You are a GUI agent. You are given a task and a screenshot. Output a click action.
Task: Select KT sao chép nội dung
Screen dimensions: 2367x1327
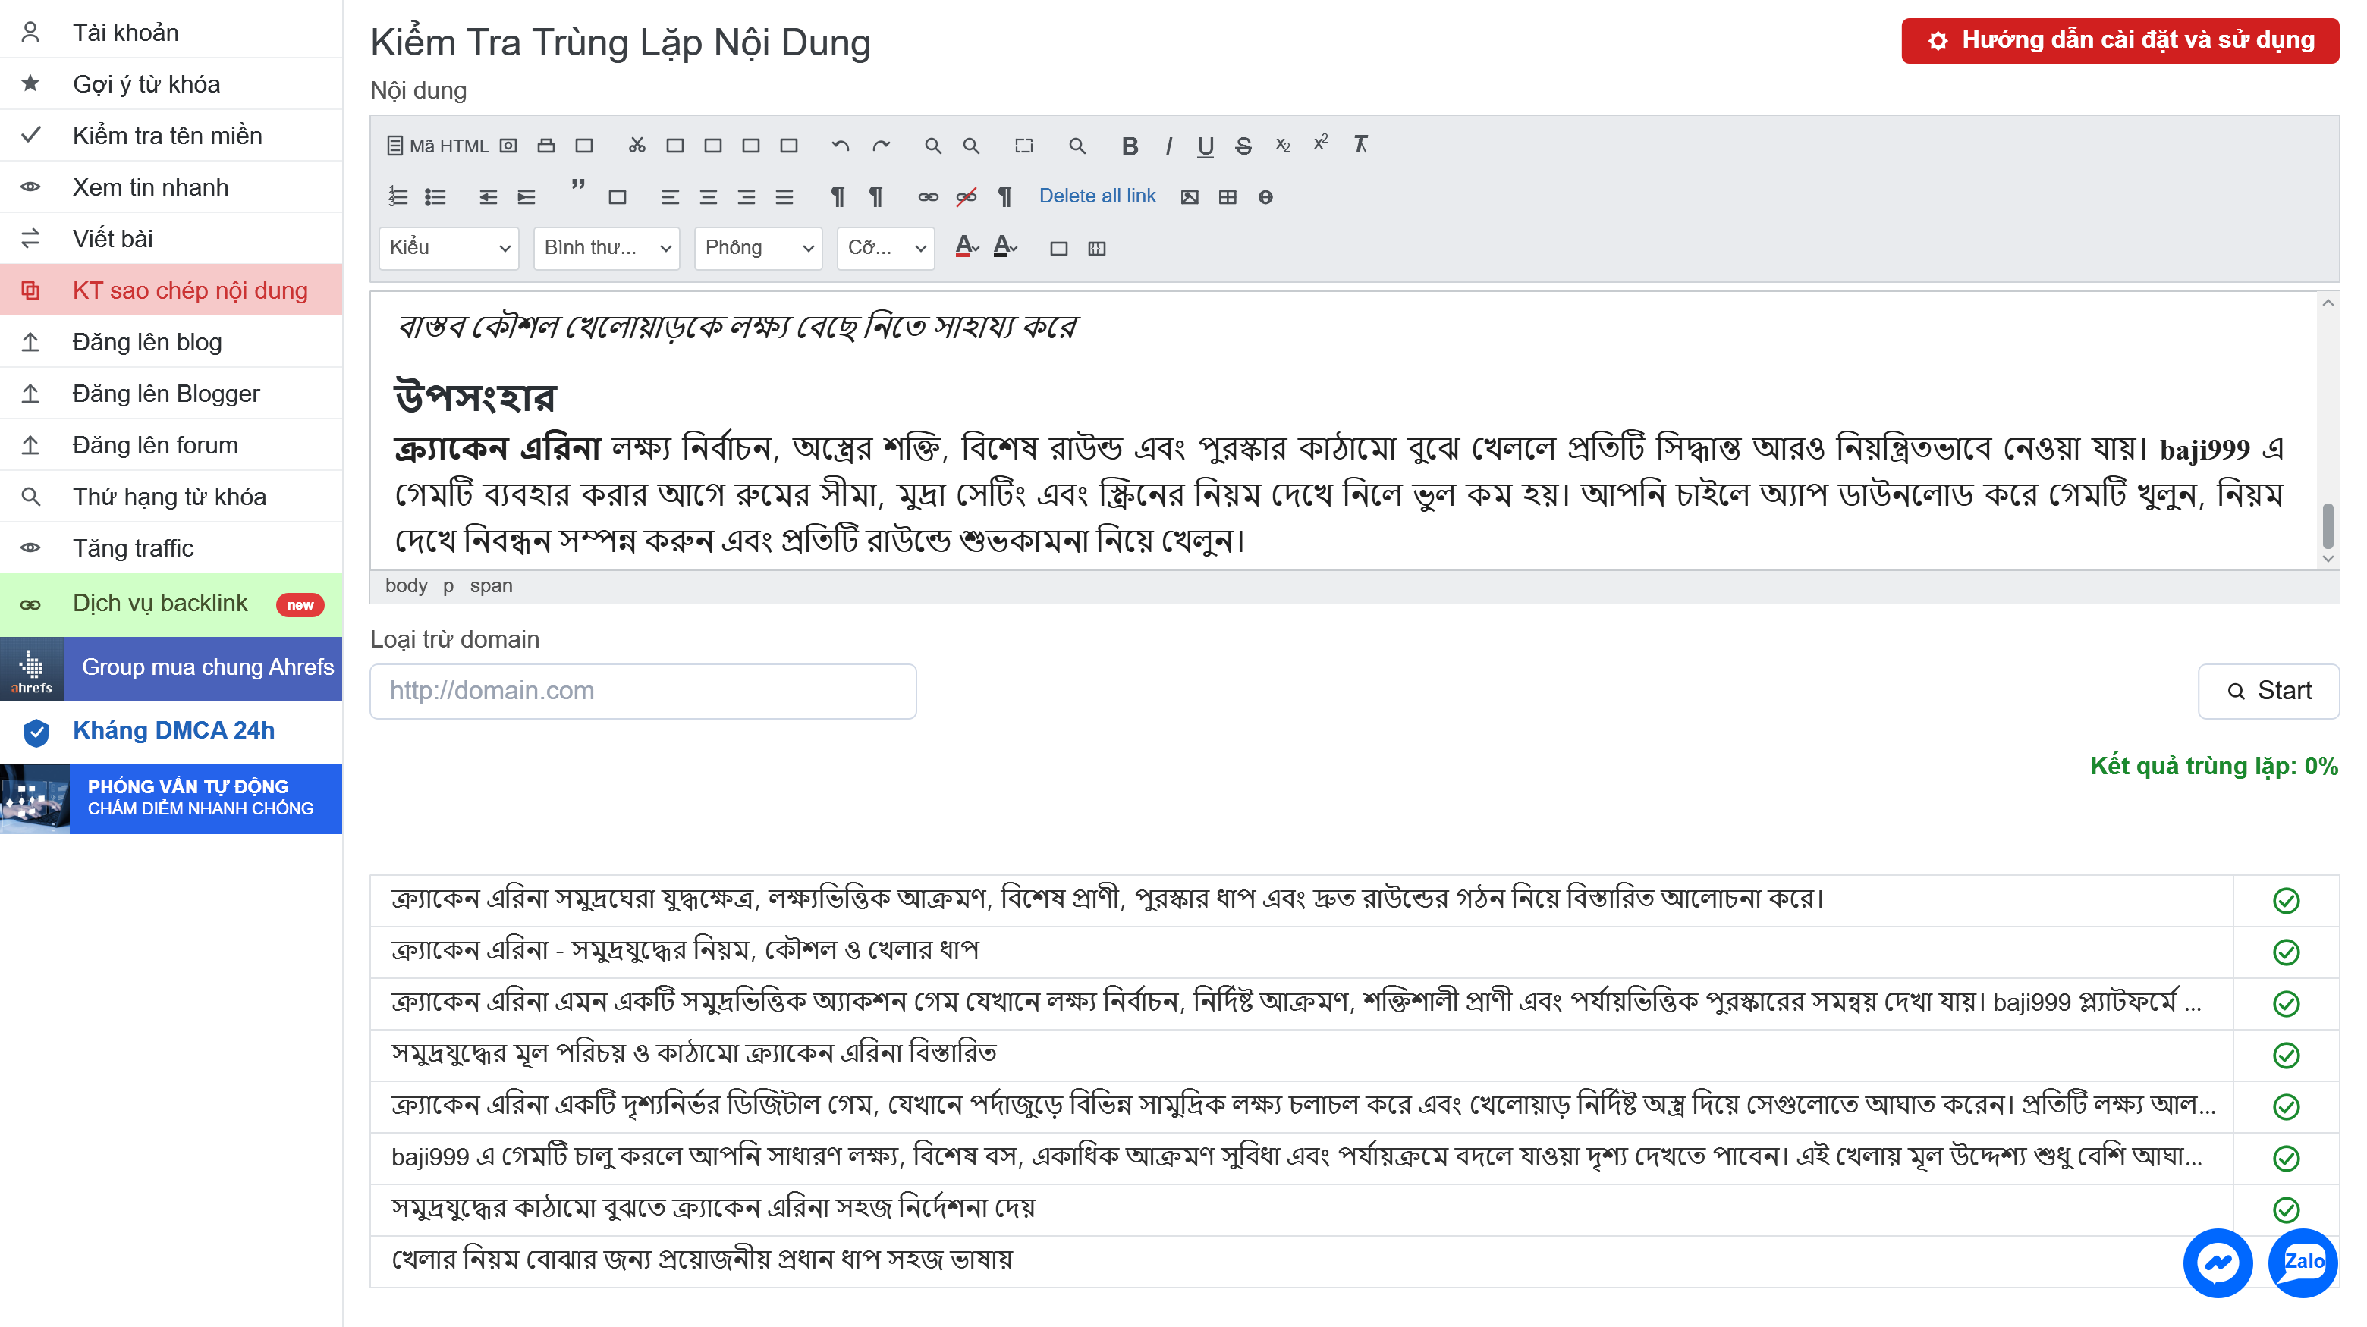click(171, 290)
